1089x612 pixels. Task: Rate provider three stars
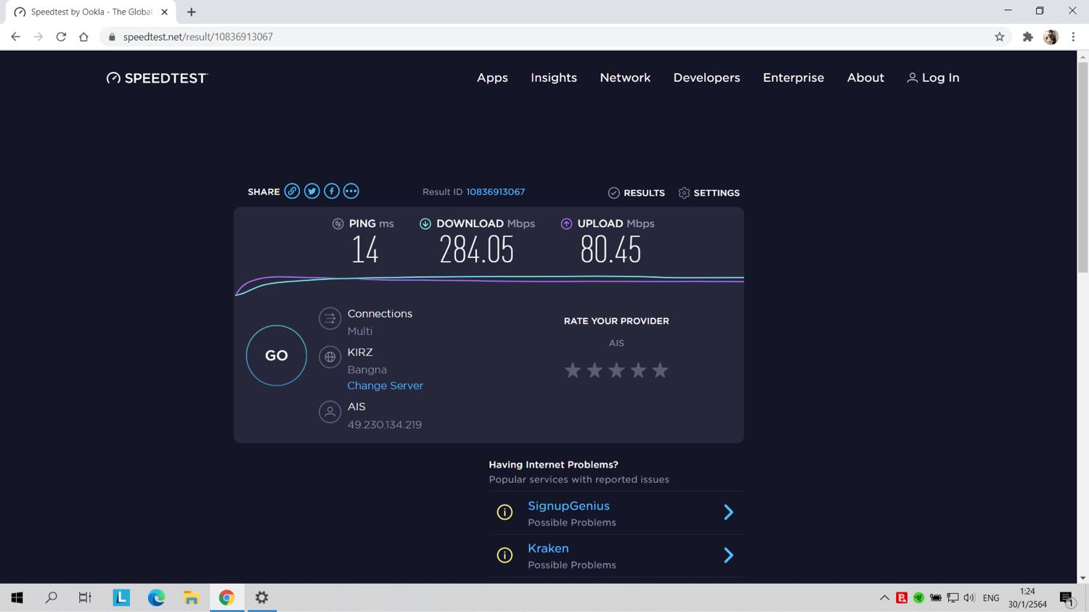[616, 371]
